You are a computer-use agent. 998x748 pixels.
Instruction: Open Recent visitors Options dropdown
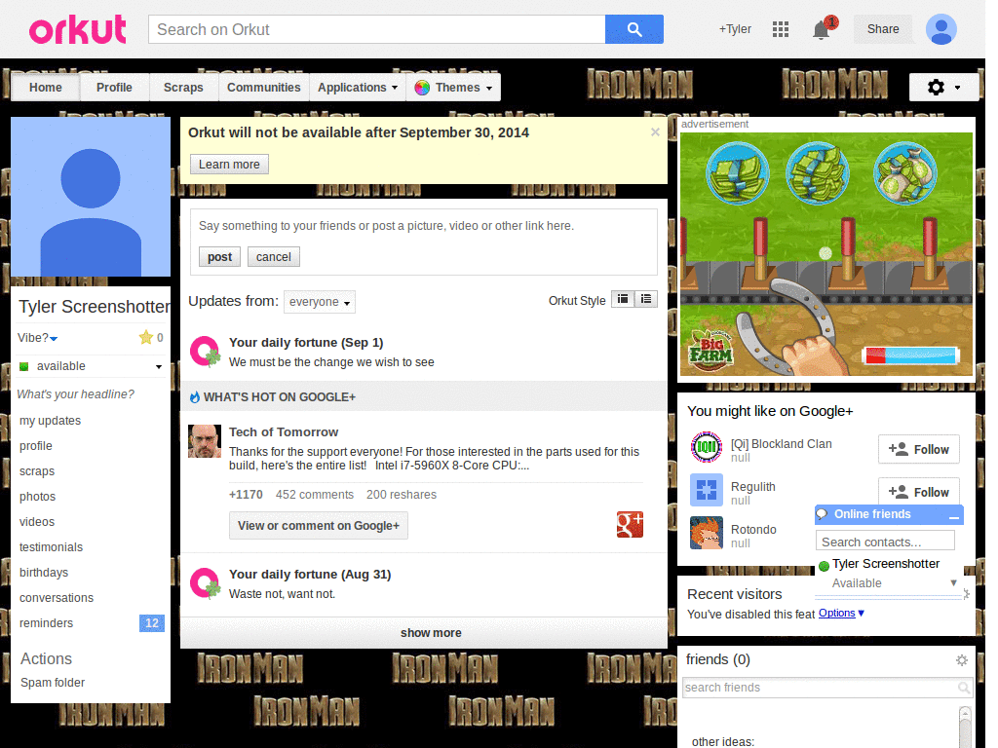point(841,614)
